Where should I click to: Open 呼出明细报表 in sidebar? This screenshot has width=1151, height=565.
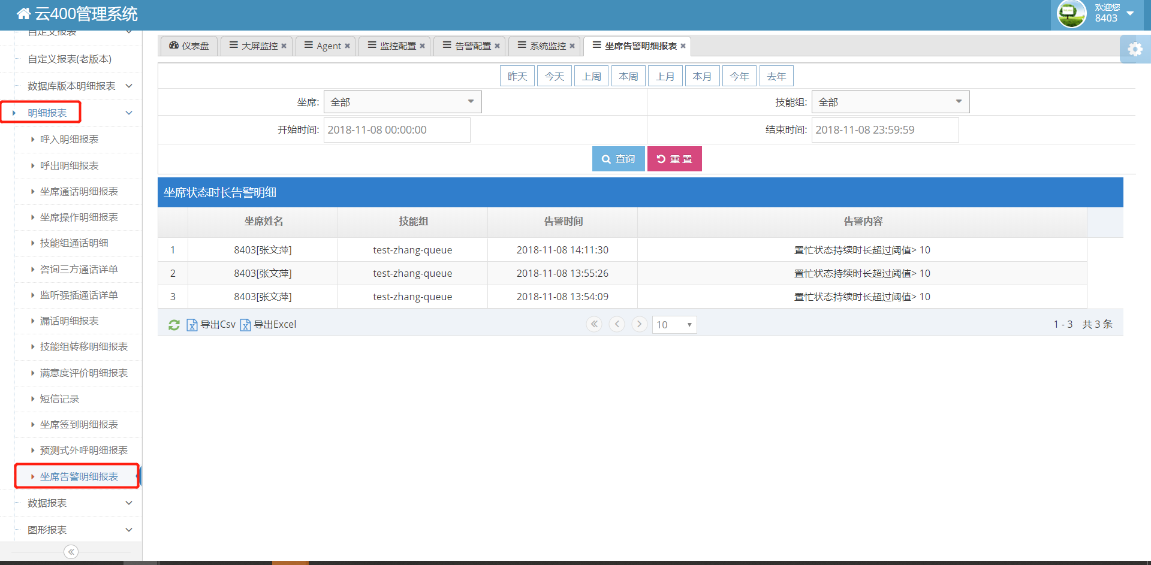(70, 166)
